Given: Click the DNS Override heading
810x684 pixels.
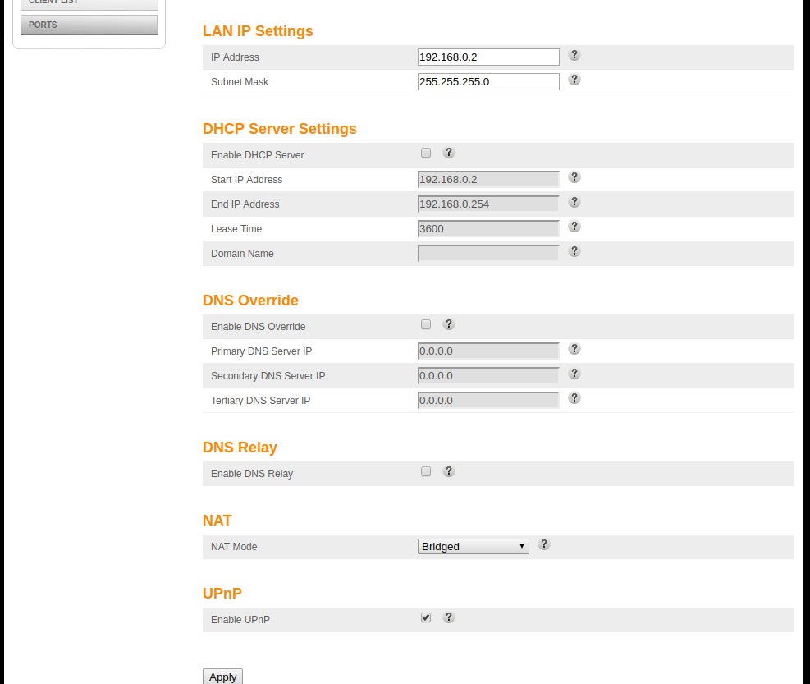Looking at the screenshot, I should coord(250,301).
